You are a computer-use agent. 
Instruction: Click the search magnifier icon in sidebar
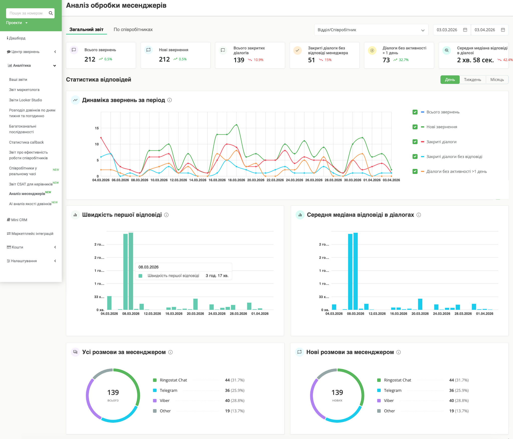[x=51, y=13]
